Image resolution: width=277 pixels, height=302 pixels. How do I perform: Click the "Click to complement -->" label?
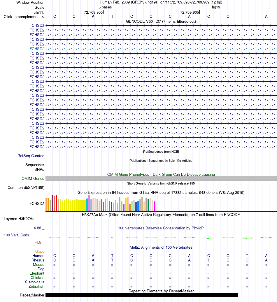pos(24,17)
